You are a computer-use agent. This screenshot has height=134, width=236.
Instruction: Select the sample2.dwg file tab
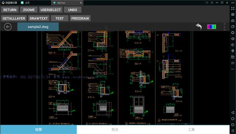[38, 27]
